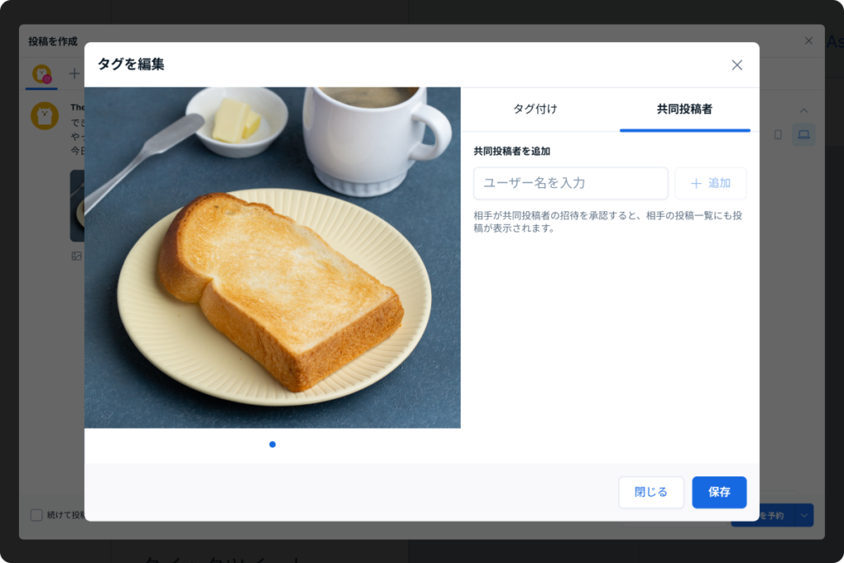Select the Instagram account avatar tab
The width and height of the screenshot is (844, 563).
click(x=41, y=74)
